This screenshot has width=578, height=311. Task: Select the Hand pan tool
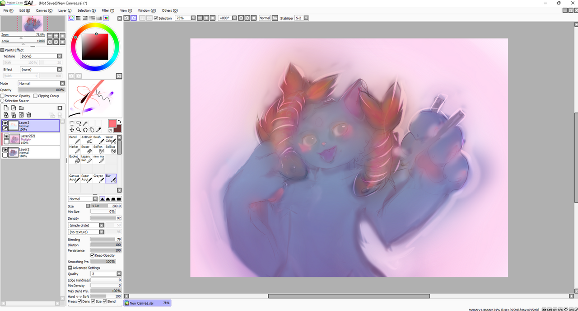point(92,130)
